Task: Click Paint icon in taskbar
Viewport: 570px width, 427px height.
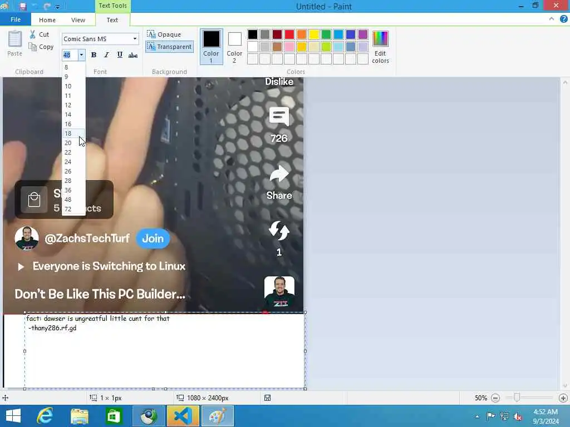Action: pyautogui.click(x=218, y=416)
